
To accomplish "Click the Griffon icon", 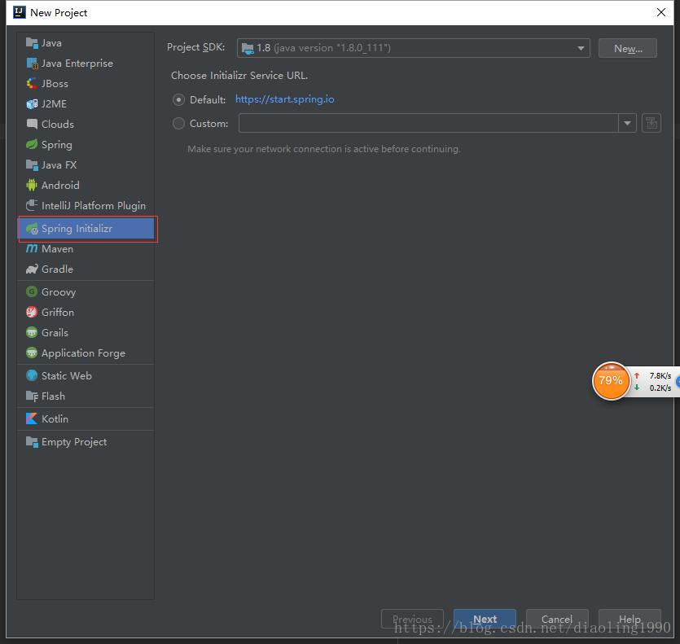I will click(32, 312).
